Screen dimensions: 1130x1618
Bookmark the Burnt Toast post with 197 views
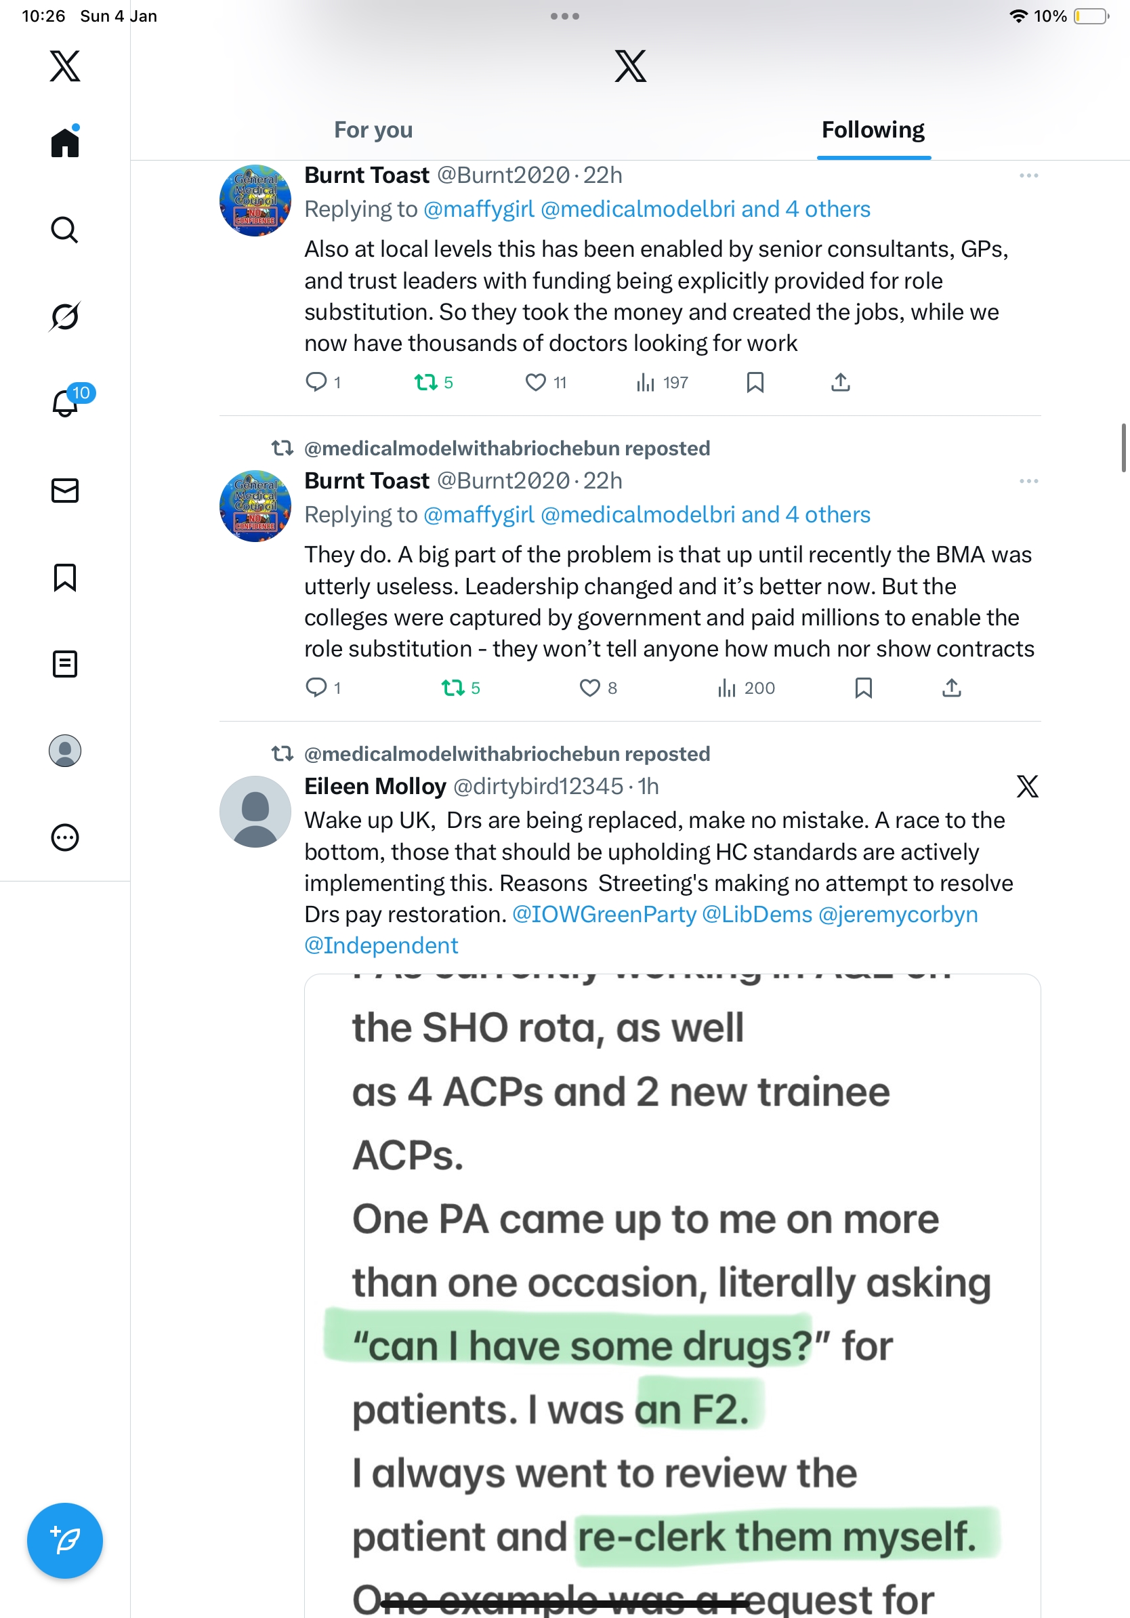(x=755, y=382)
